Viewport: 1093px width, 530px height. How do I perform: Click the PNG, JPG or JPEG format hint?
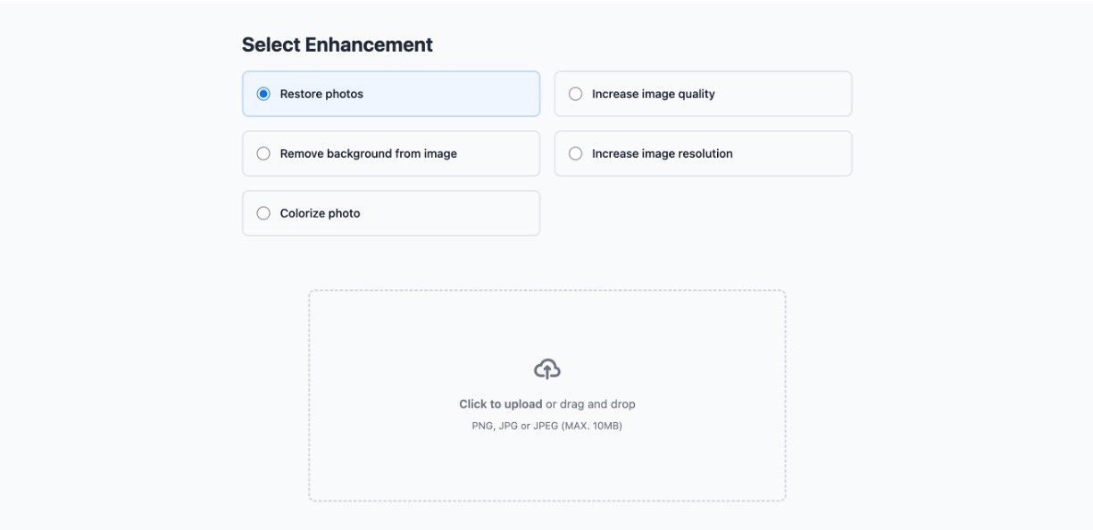[x=546, y=426]
